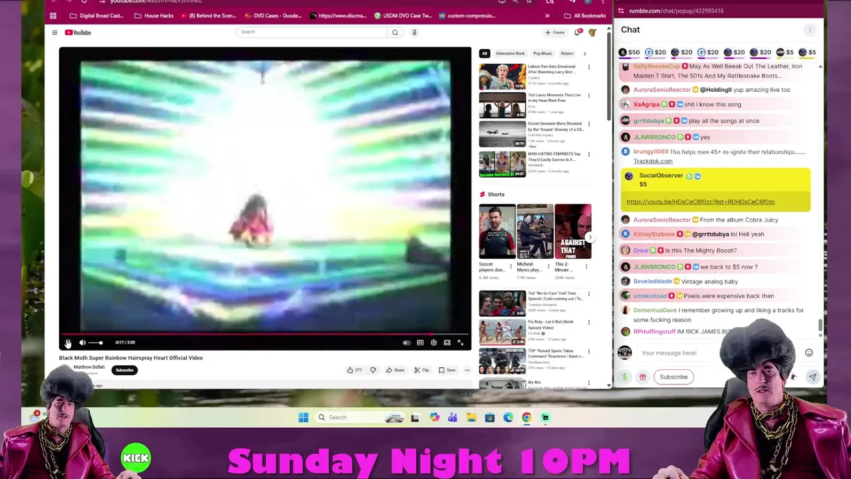View site information for rumble.com popup
This screenshot has width=851, height=479.
coord(621,11)
